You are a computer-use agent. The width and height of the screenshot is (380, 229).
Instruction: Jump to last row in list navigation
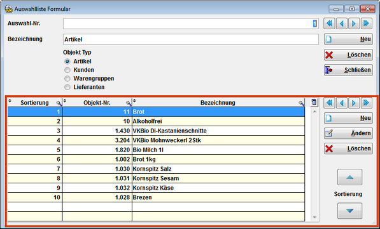(367, 103)
